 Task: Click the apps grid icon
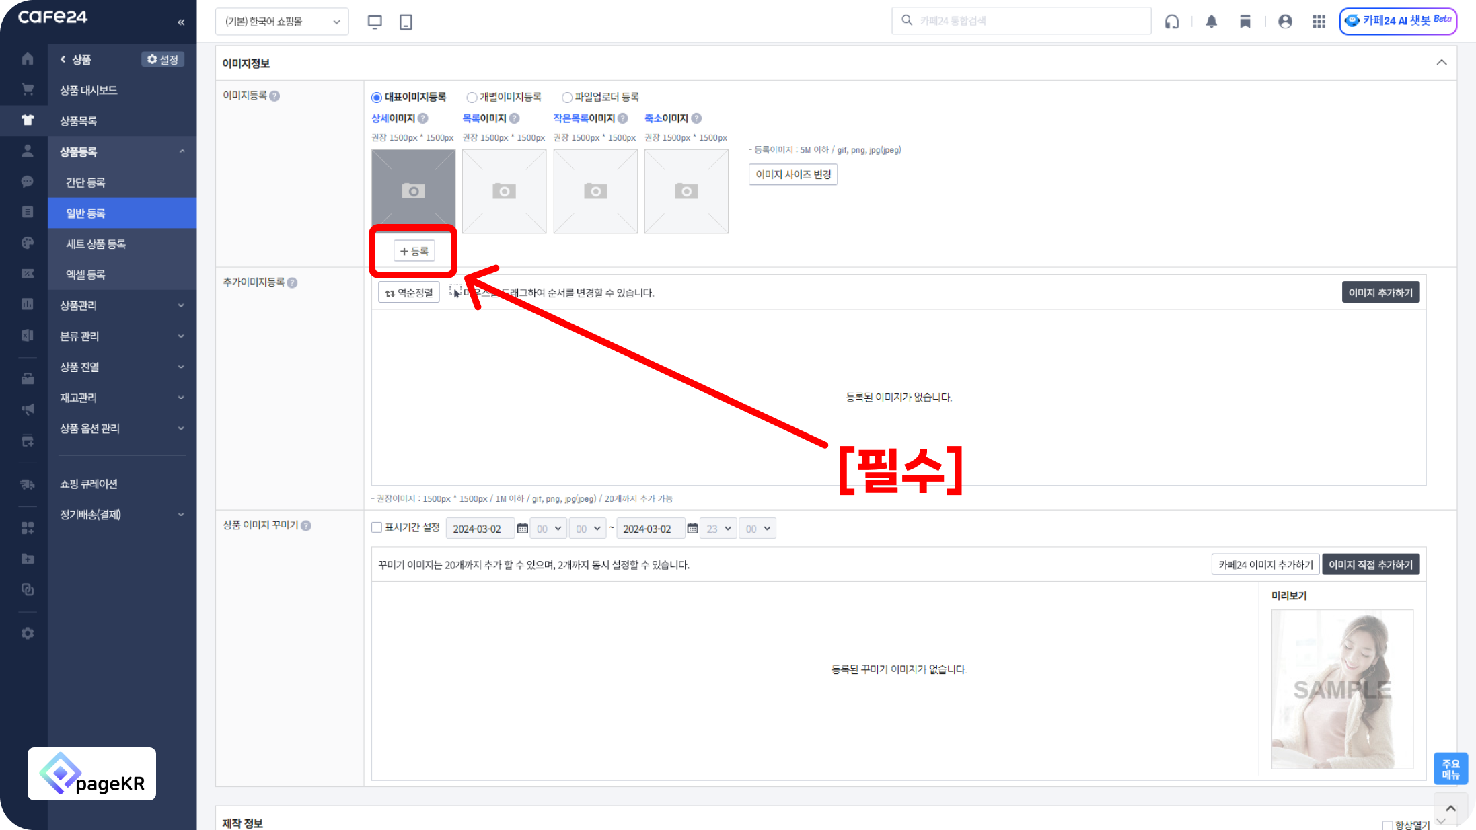[x=1319, y=22]
